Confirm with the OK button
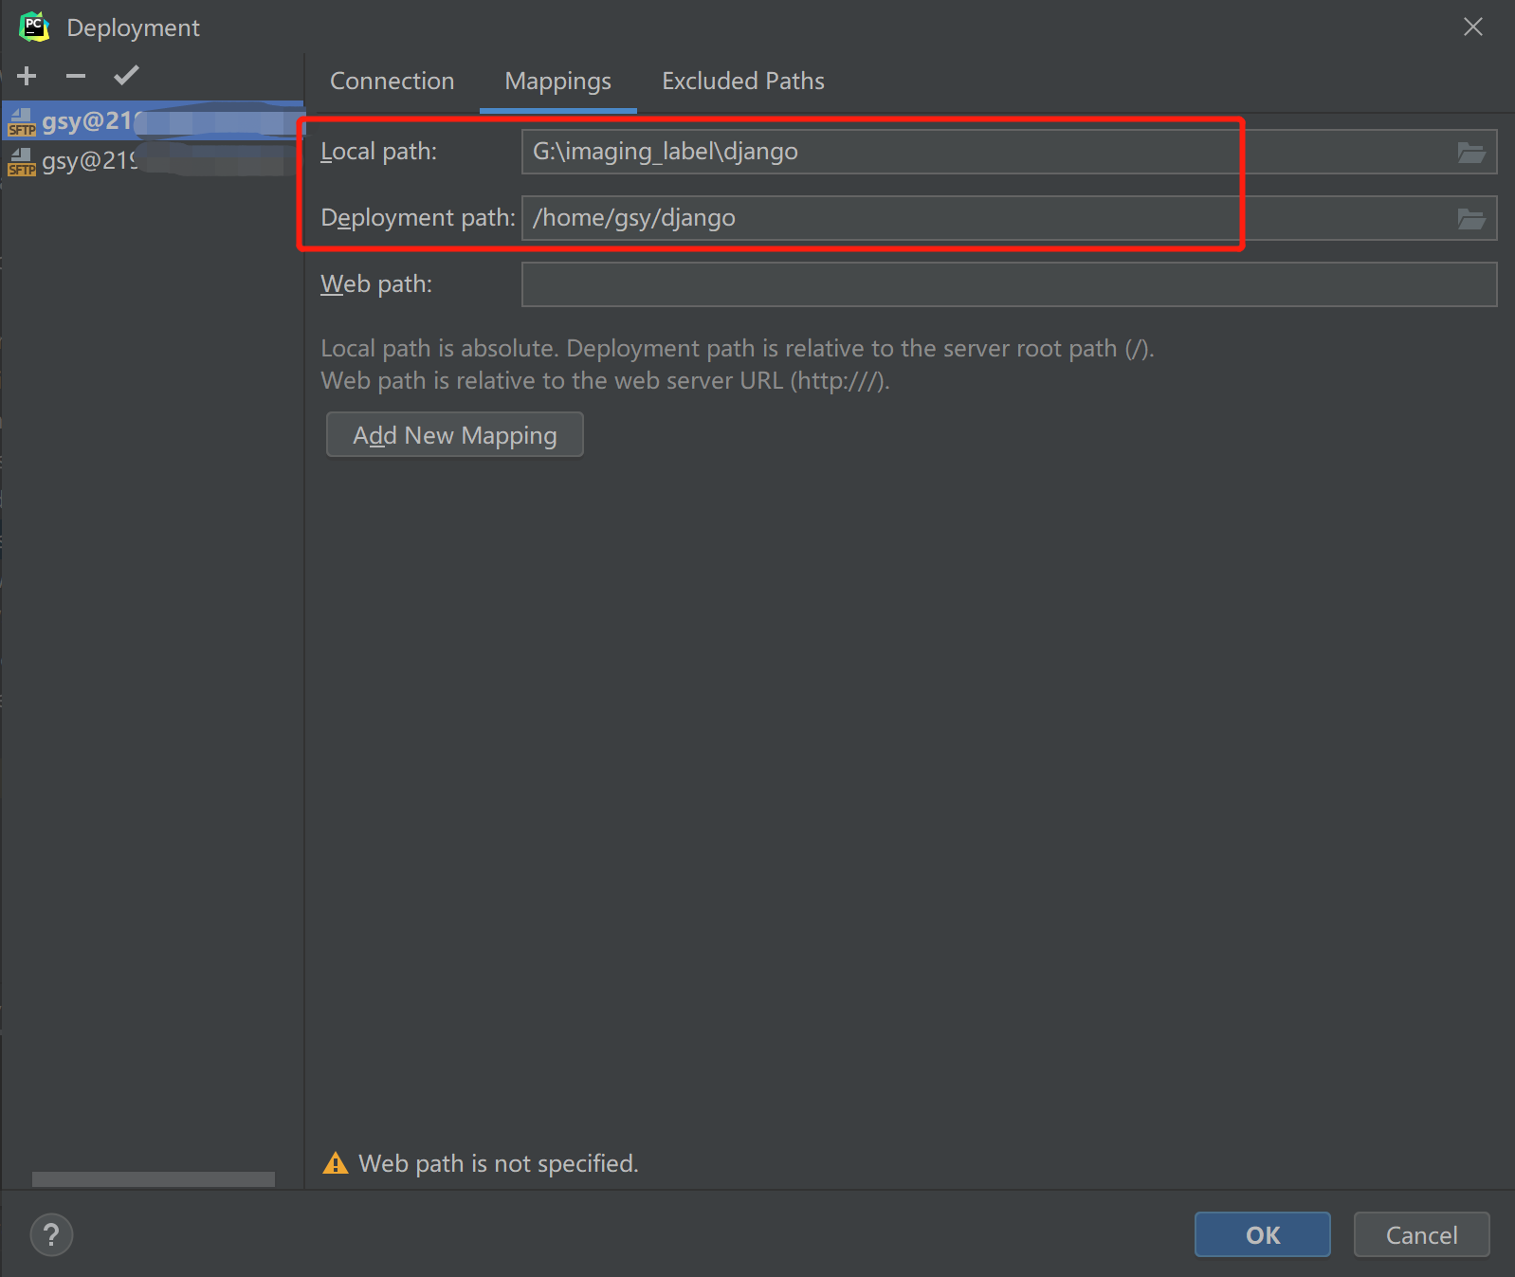This screenshot has width=1515, height=1277. pos(1262,1234)
